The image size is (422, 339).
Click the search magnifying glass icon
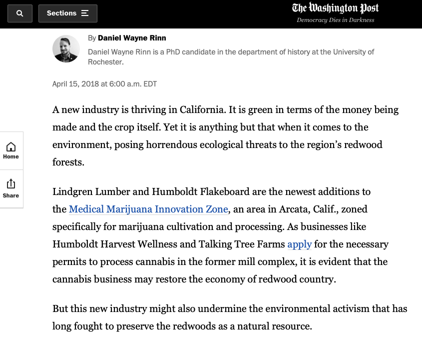click(20, 13)
